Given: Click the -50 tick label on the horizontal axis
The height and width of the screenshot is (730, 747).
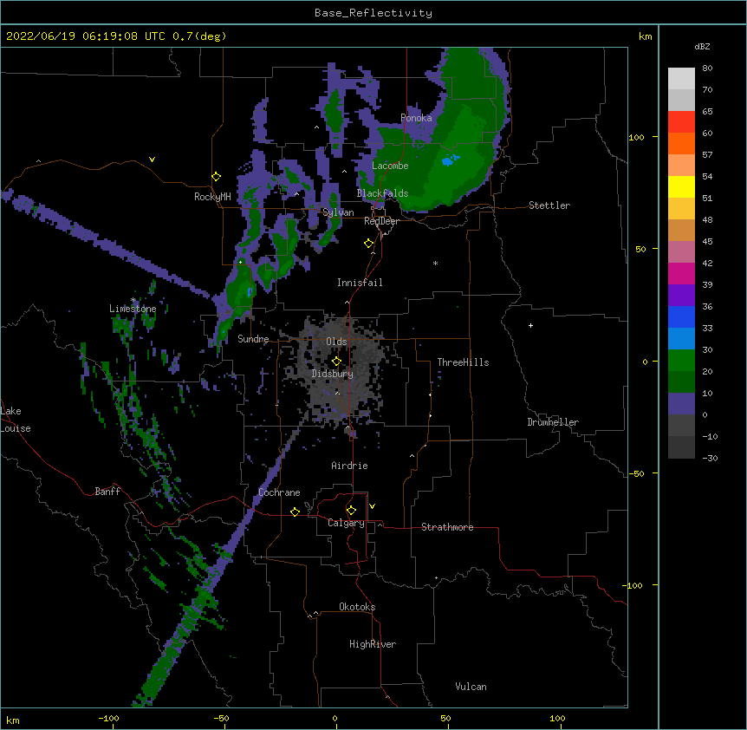Looking at the screenshot, I should (x=221, y=719).
